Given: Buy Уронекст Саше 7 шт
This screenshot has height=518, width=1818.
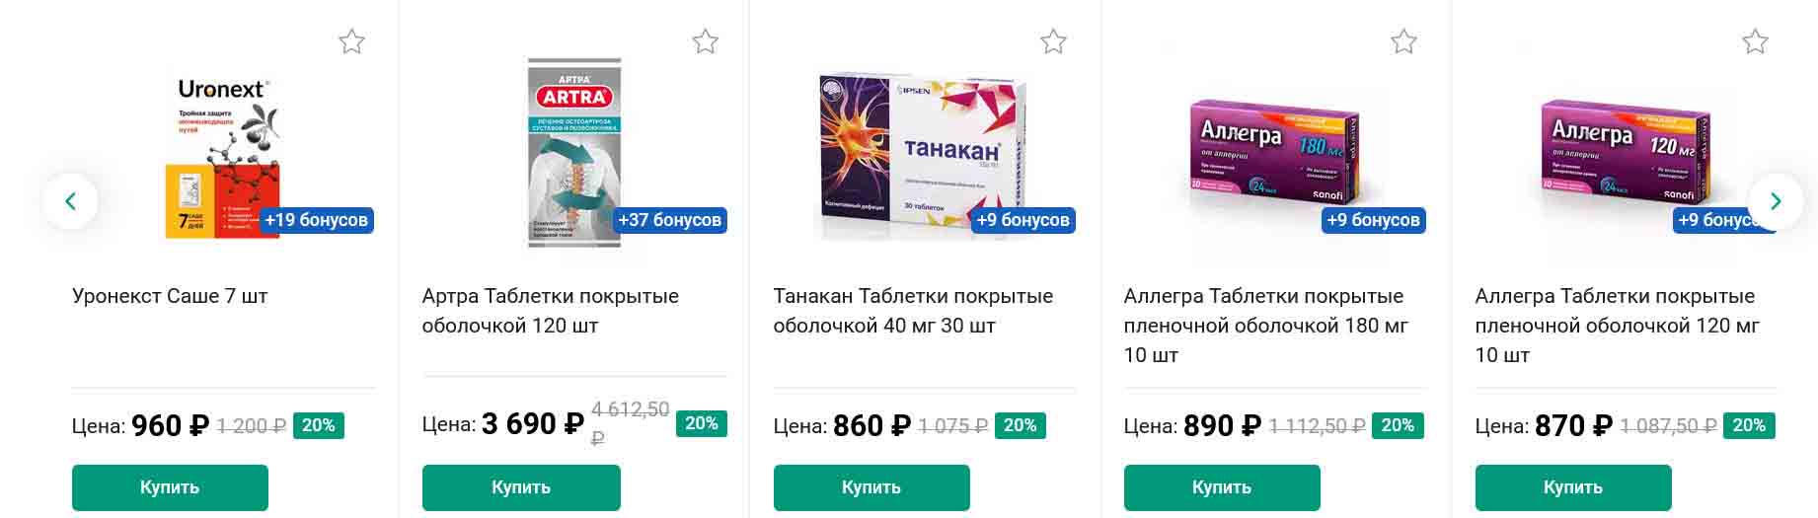Looking at the screenshot, I should pyautogui.click(x=170, y=487).
